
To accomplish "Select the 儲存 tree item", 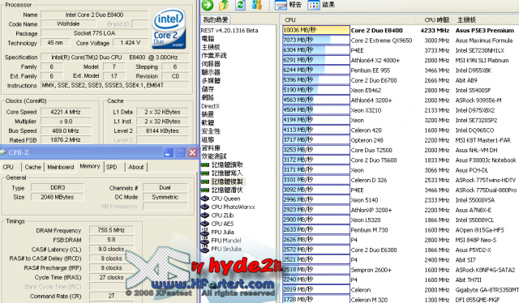I will pyautogui.click(x=208, y=89).
